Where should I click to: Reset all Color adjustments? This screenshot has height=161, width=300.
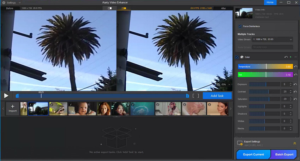click(286, 57)
